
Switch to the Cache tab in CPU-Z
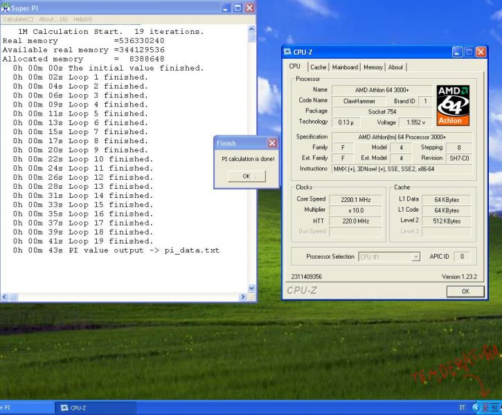coord(319,67)
